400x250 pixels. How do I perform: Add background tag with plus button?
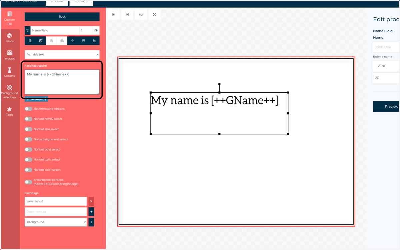click(91, 222)
